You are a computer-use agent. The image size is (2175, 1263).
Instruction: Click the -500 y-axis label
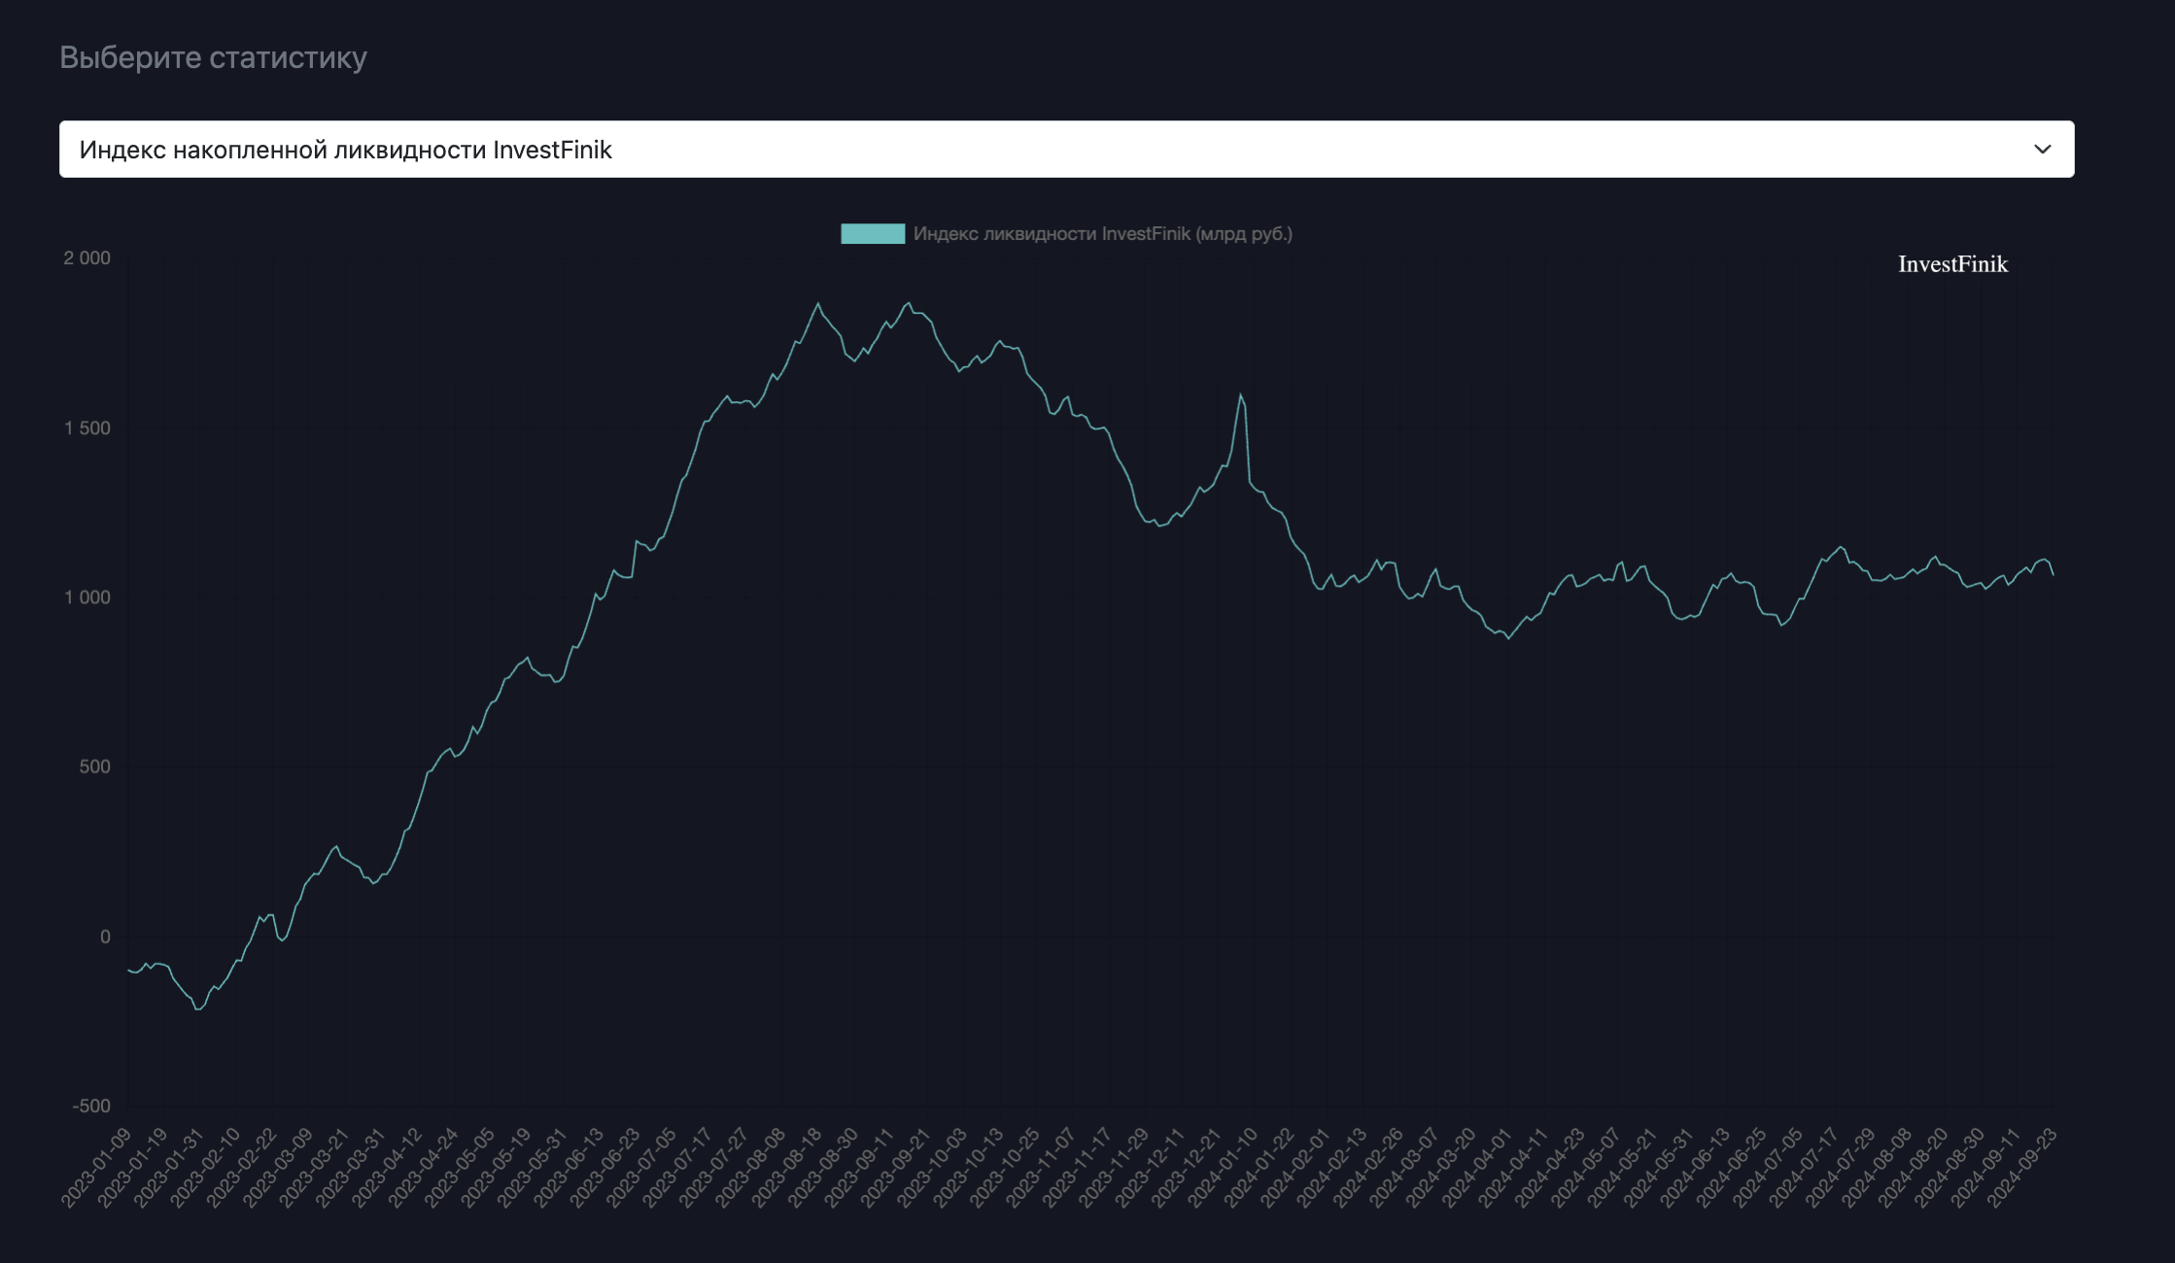tap(91, 1106)
